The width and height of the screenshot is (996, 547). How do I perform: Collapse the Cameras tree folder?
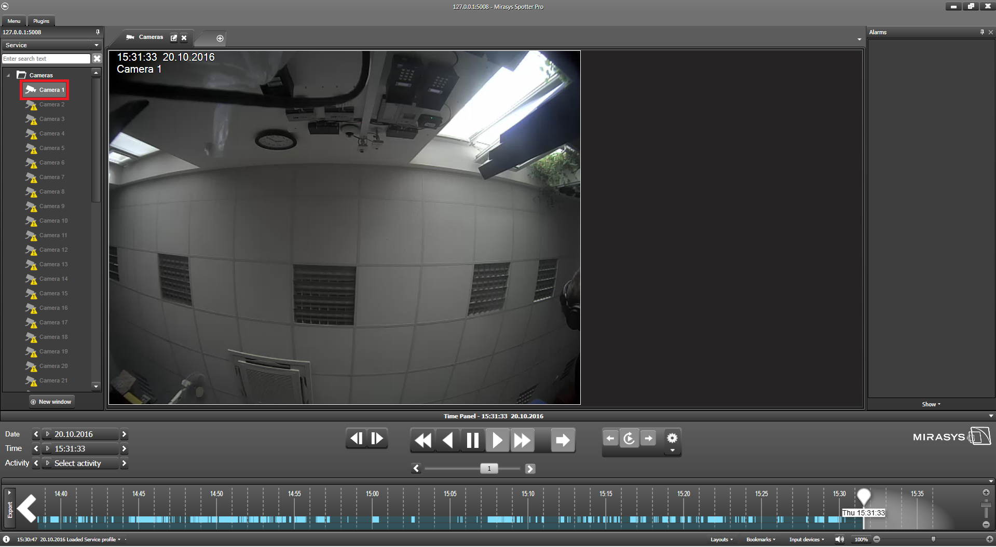[8, 75]
